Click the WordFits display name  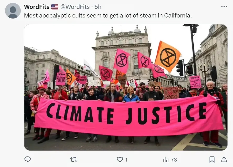pyautogui.click(x=37, y=7)
